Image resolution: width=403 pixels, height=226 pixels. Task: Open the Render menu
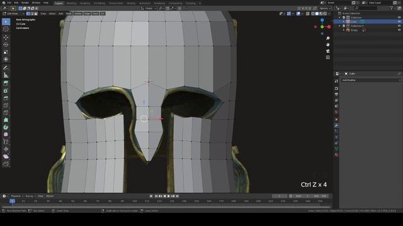(x=25, y=3)
